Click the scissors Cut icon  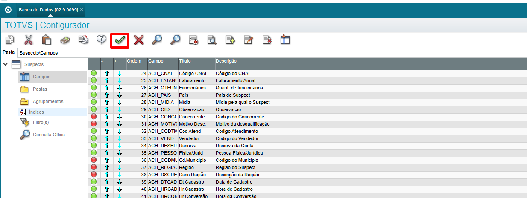click(28, 40)
